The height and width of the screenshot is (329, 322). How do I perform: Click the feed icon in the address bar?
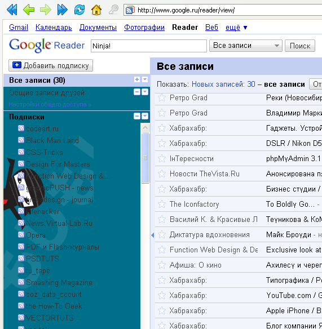[130, 10]
